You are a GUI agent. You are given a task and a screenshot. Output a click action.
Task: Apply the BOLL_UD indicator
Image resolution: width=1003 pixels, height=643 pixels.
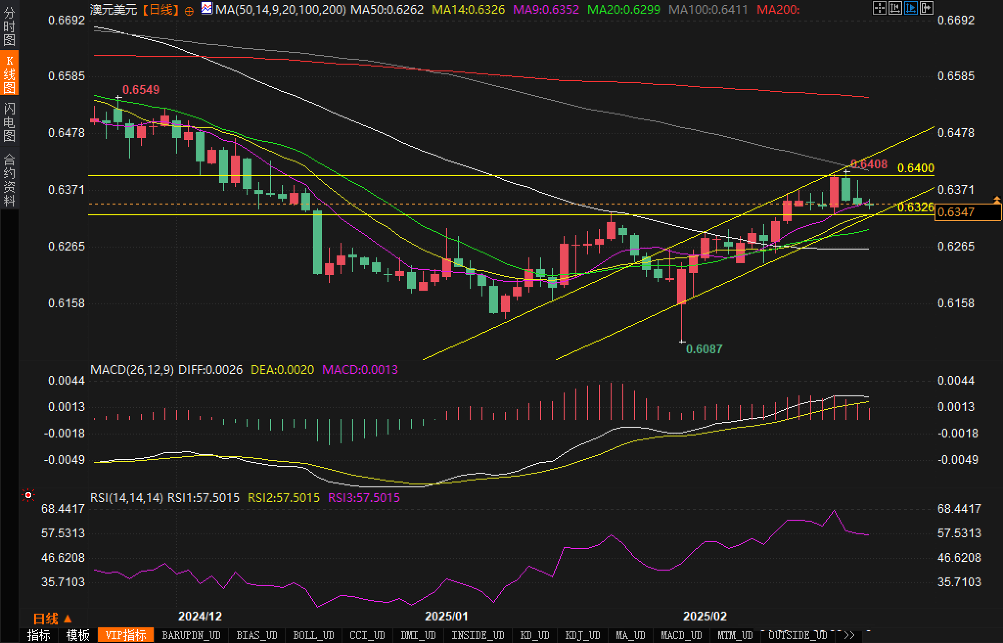point(313,636)
